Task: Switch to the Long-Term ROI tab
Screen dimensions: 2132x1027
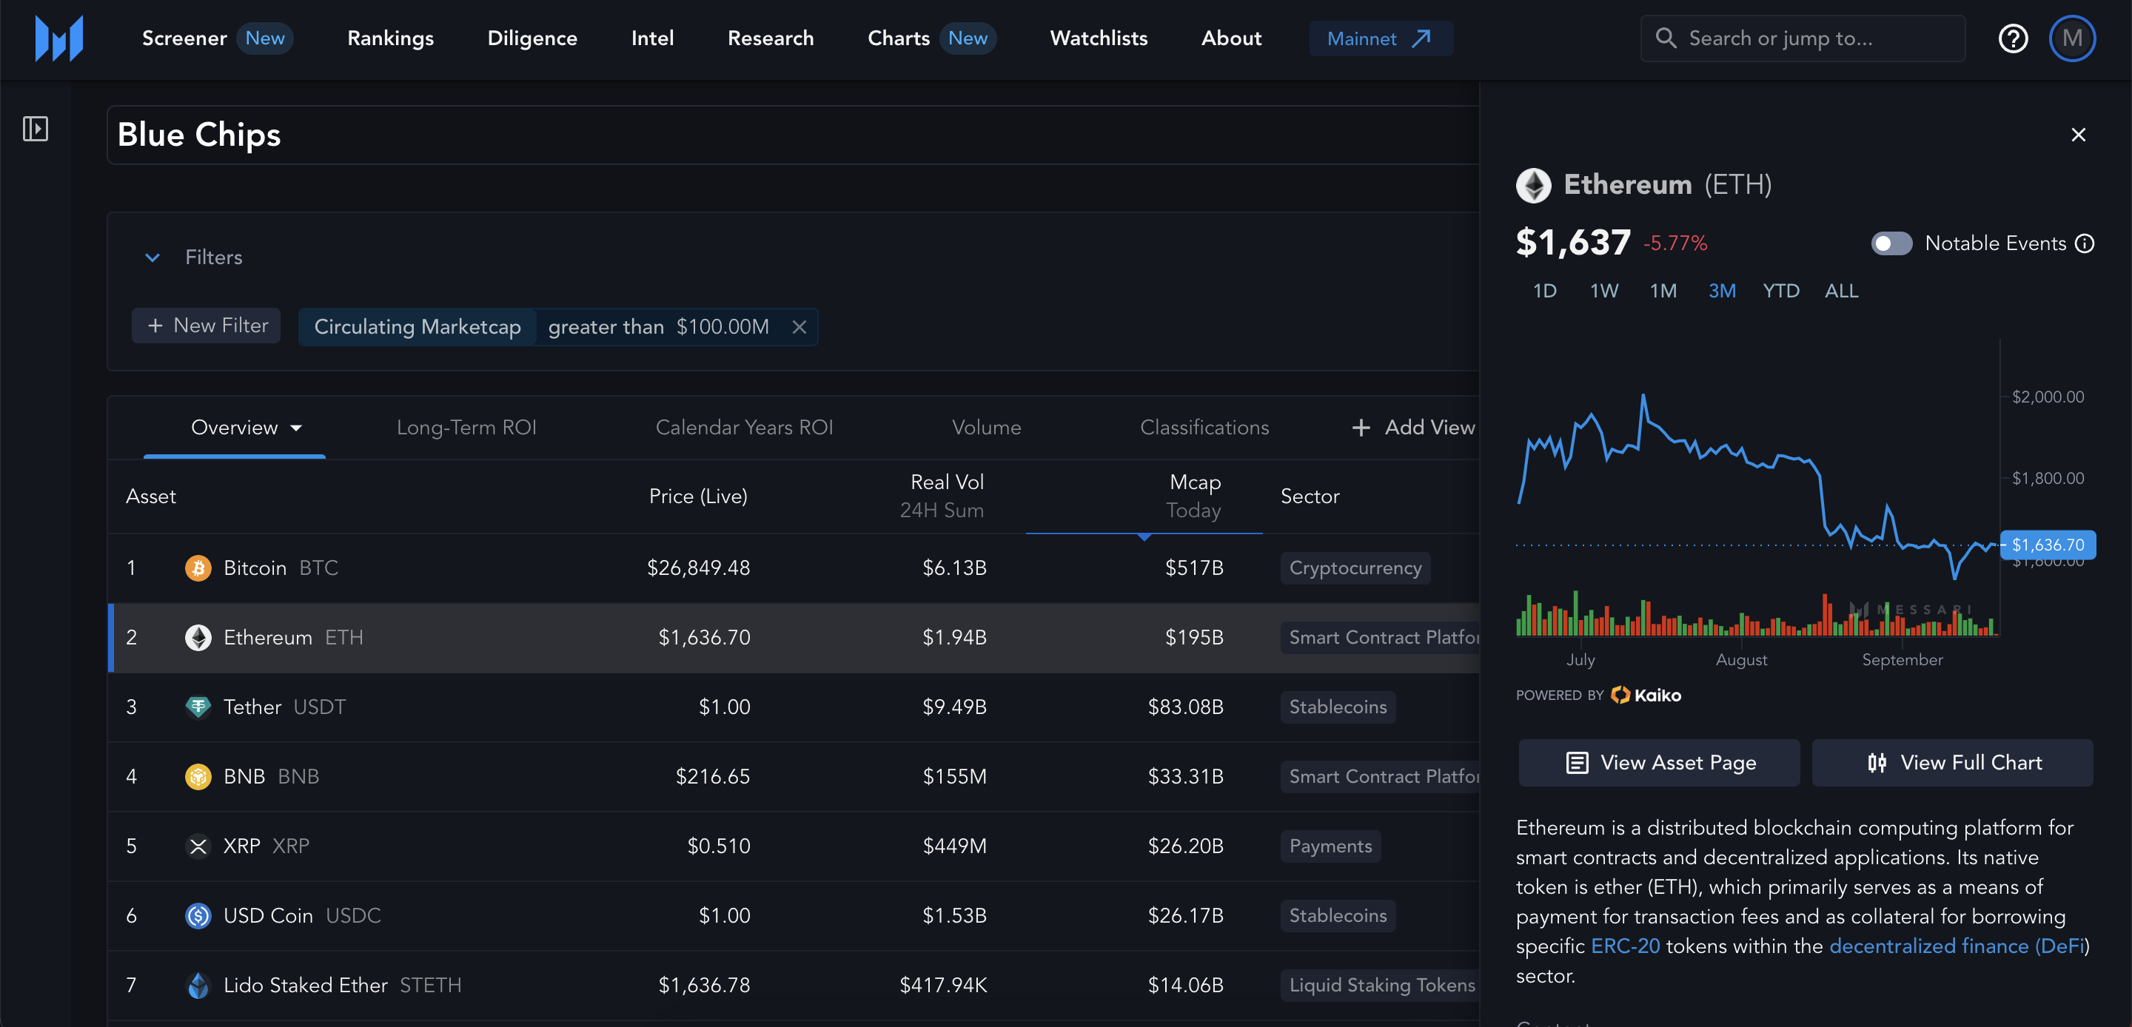Action: coord(466,428)
